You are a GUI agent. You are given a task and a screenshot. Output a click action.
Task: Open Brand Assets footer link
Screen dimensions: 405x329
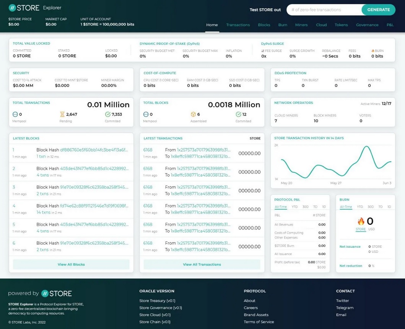(x=256, y=315)
